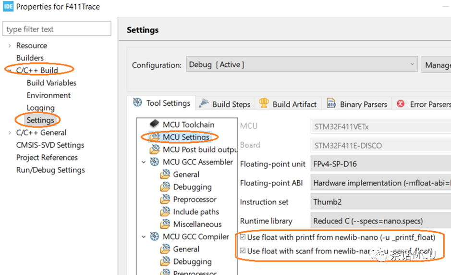This screenshot has height=275, width=451.
Task: Open Run/Debug Settings page
Action: tap(50, 170)
